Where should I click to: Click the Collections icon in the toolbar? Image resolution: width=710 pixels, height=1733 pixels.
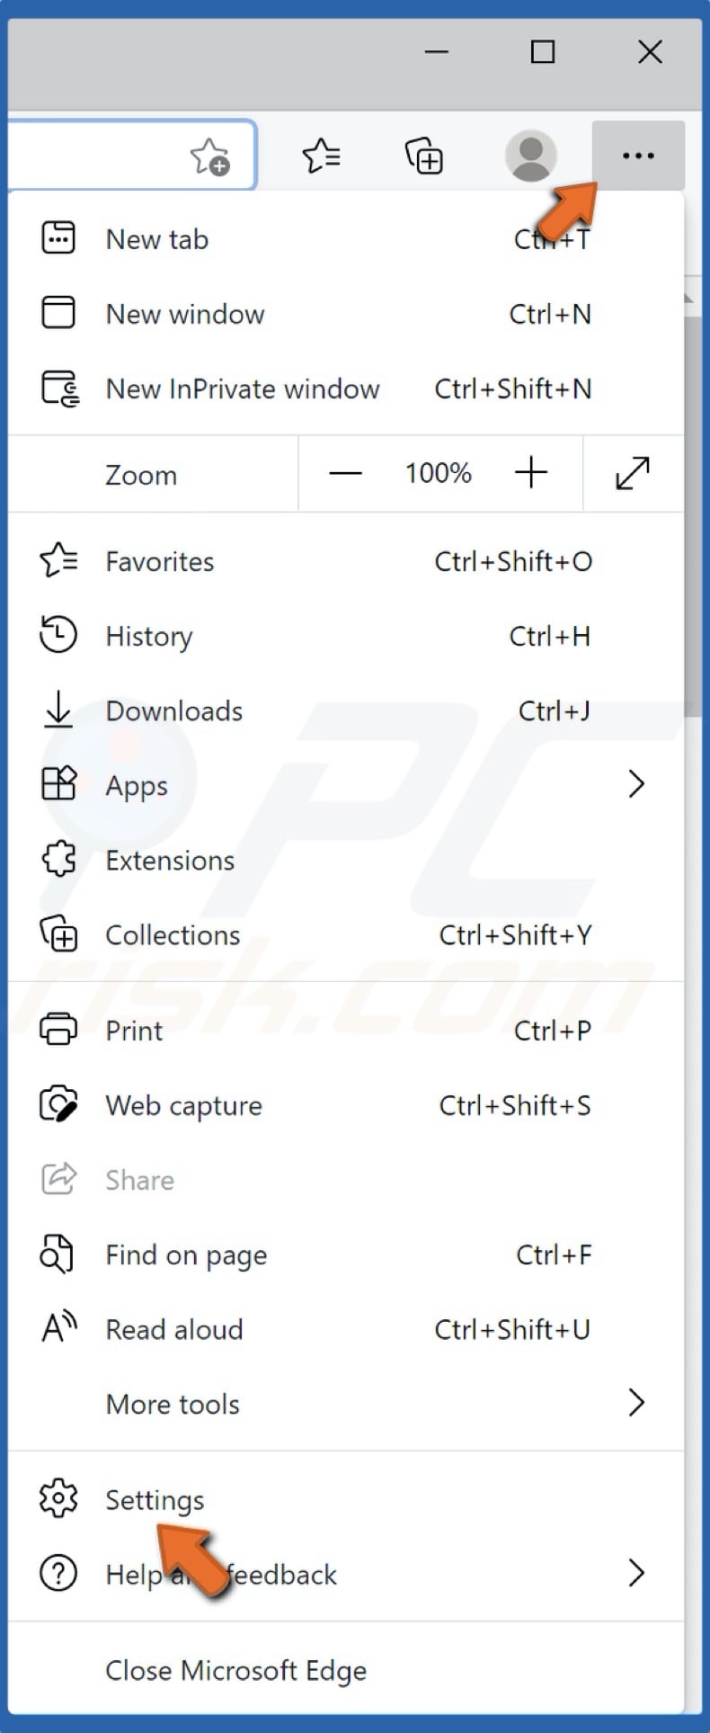(x=424, y=155)
